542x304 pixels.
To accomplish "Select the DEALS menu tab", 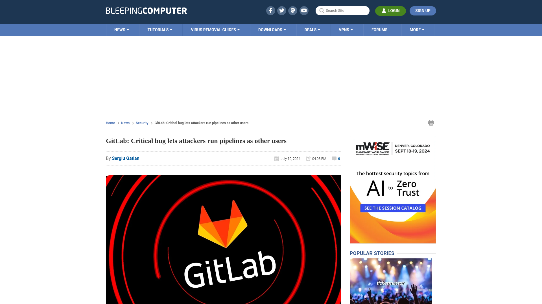I will click(312, 30).
